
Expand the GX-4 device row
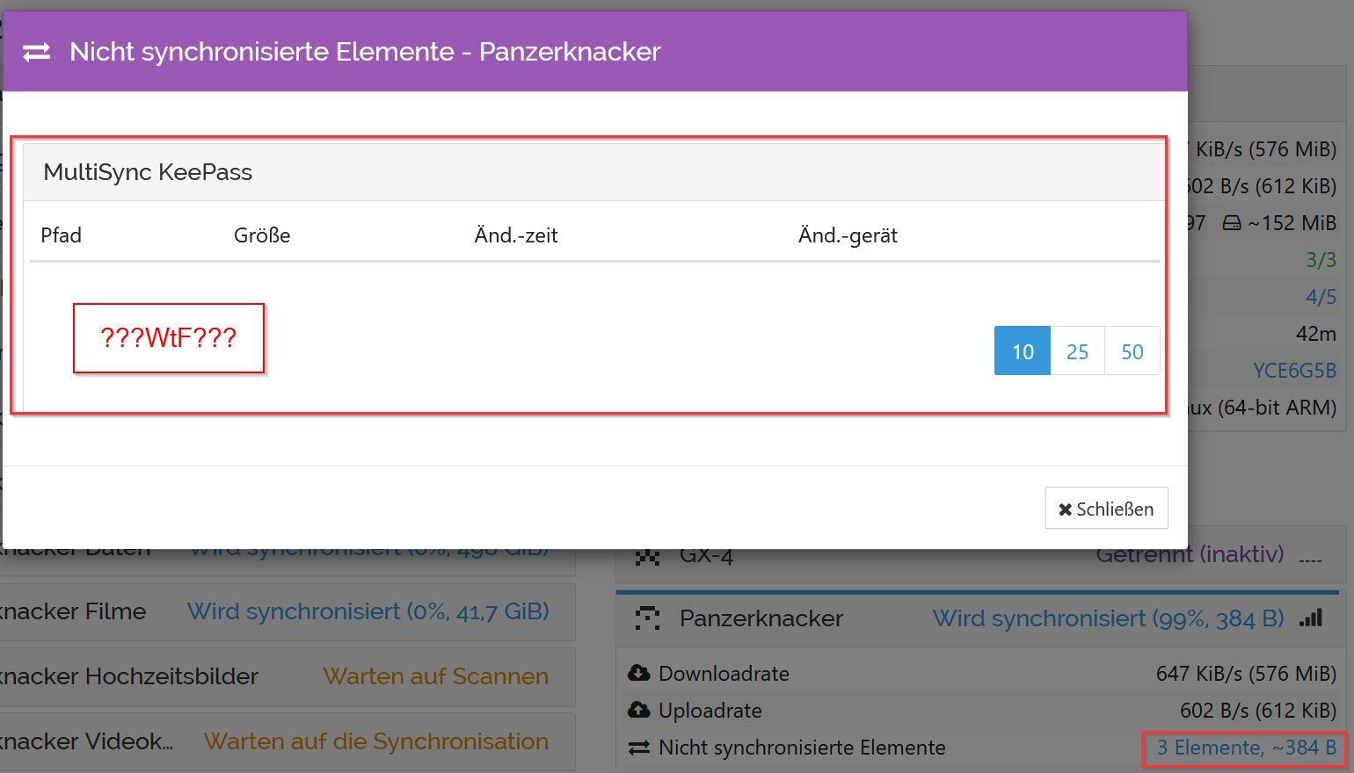pyautogui.click(x=879, y=556)
